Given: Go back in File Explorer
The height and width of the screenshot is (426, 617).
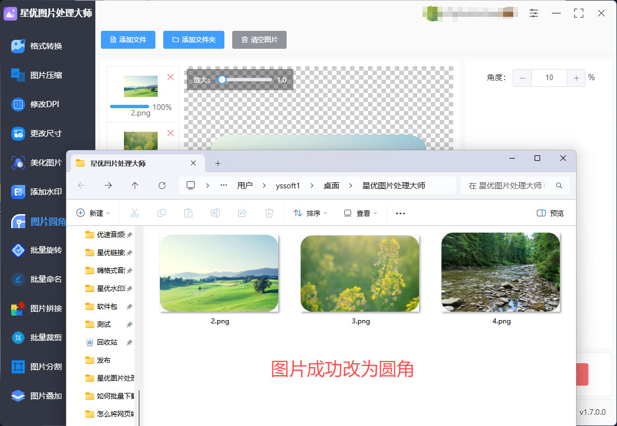Looking at the screenshot, I should coord(81,186).
